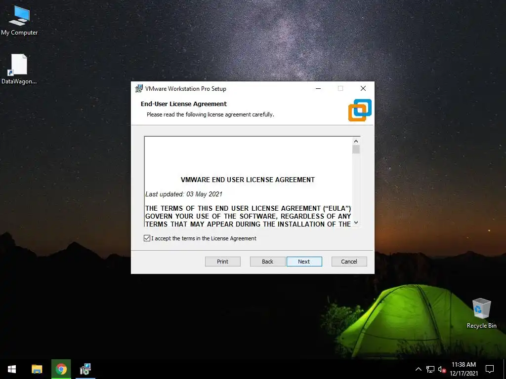The width and height of the screenshot is (506, 379).
Task: Close the VMware Workstation Pro Setup dialog
Action: (363, 88)
